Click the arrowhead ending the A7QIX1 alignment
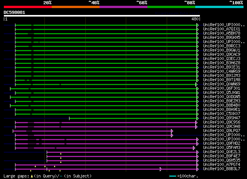The width and height of the screenshot is (247, 179). [198, 29]
